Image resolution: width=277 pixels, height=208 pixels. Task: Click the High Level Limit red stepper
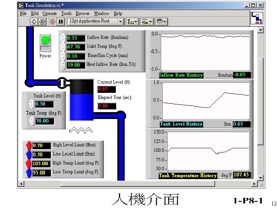click(29, 145)
